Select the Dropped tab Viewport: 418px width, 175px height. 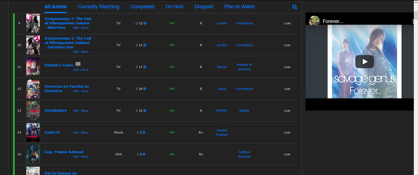pyautogui.click(x=204, y=7)
